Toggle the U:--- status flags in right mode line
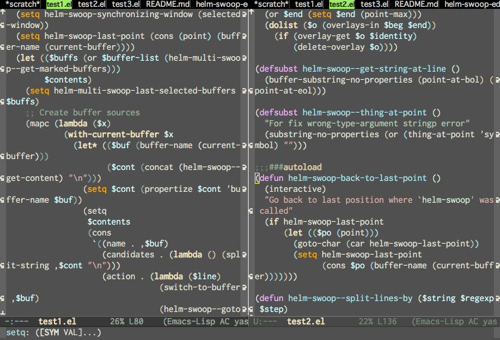This screenshot has height=340, width=500. pyautogui.click(x=266, y=320)
